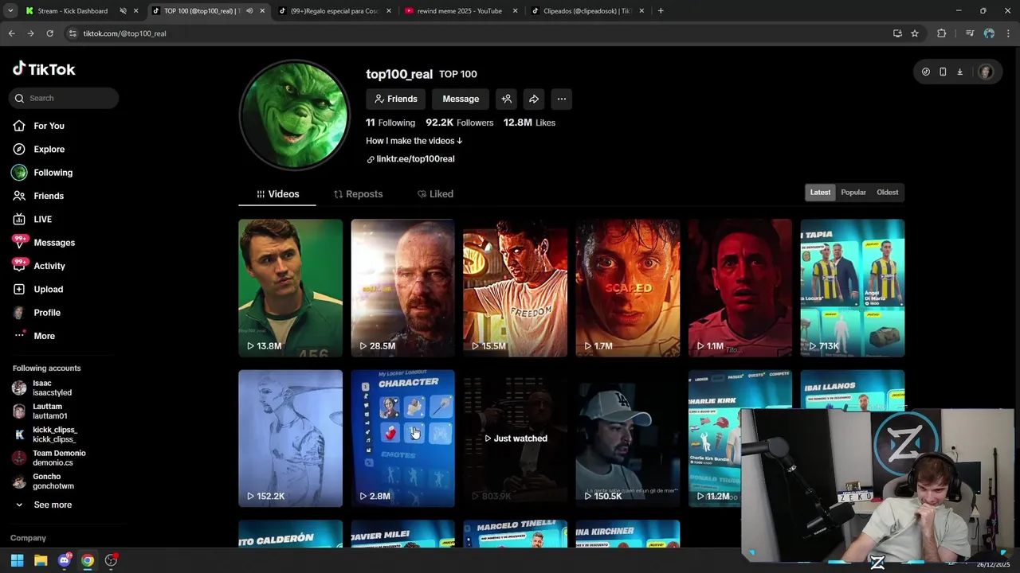Open the video with 150.5K views
Image resolution: width=1020 pixels, height=573 pixels.
628,439
